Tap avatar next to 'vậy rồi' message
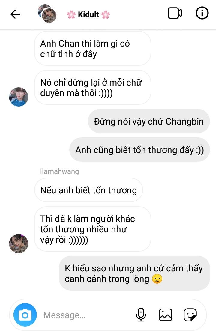Image resolution: width=216 pixels, height=335 pixels. [x=19, y=243]
